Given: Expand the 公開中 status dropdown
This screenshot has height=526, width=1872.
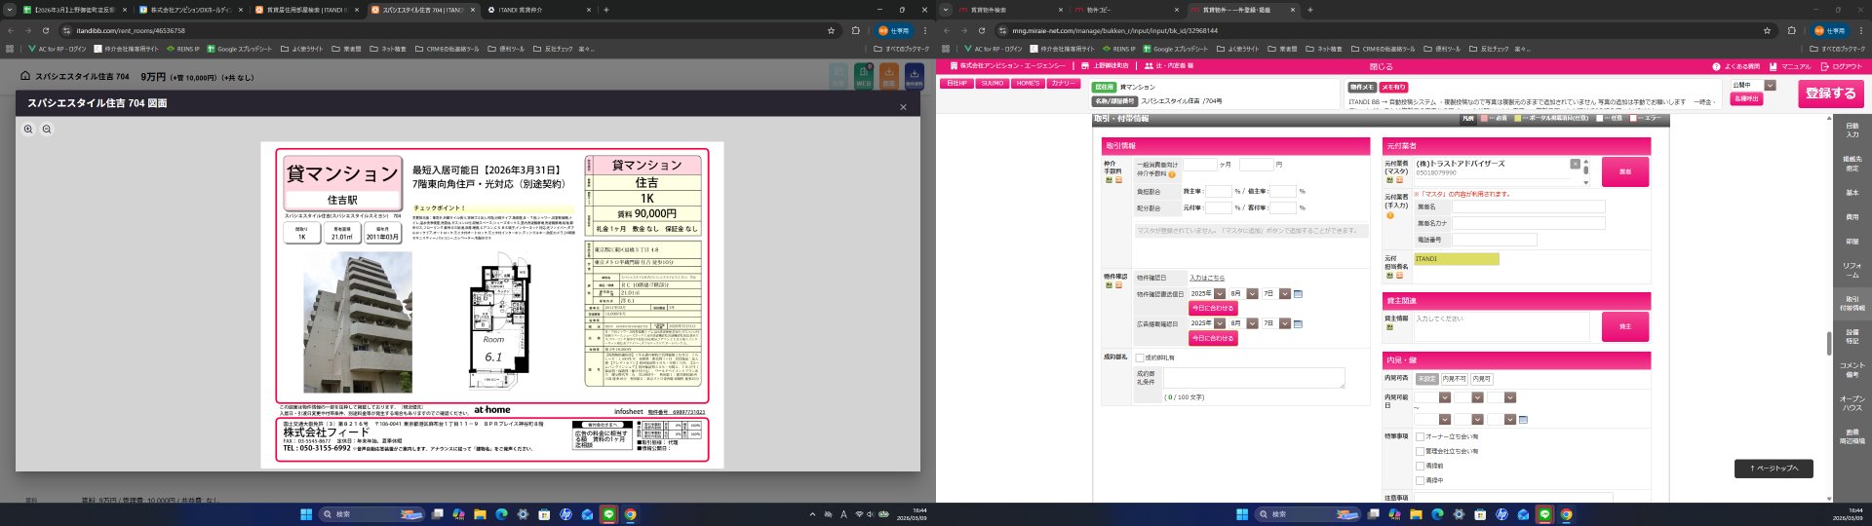Looking at the screenshot, I should (1770, 86).
